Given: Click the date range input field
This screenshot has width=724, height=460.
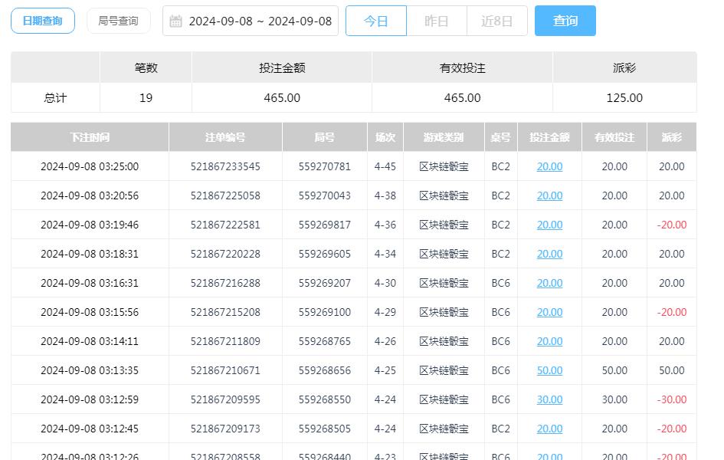Looking at the screenshot, I should pyautogui.click(x=253, y=21).
